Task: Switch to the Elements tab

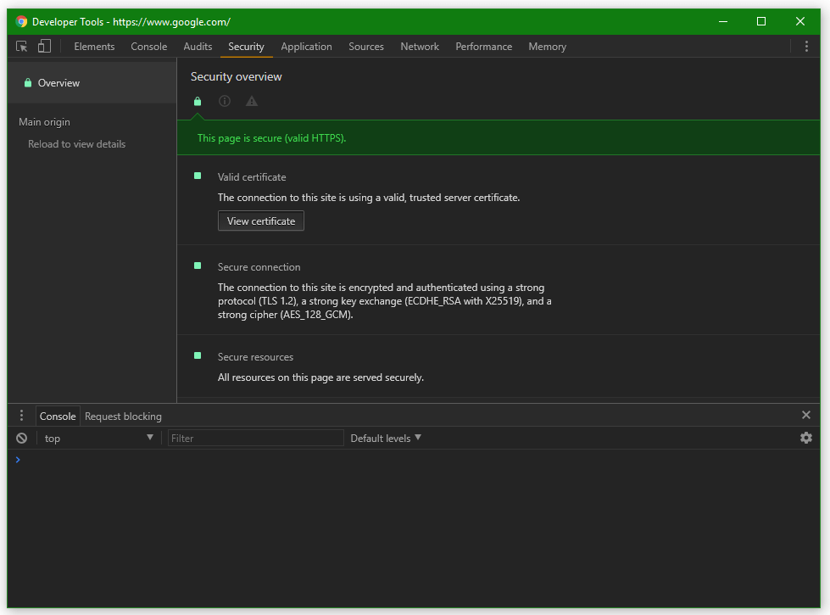Action: coord(94,47)
